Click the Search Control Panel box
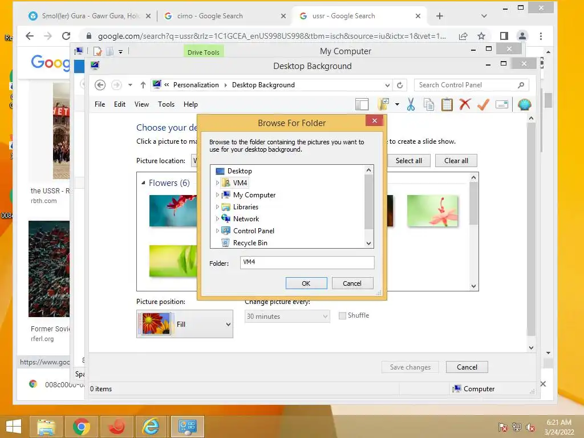The height and width of the screenshot is (438, 584). [471, 85]
